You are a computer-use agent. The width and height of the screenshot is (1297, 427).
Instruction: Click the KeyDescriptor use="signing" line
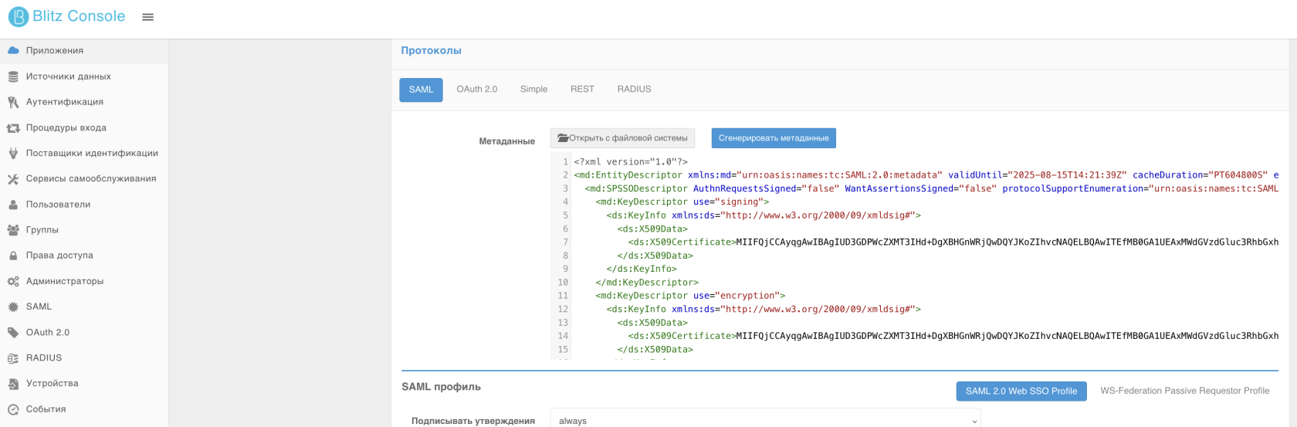tap(682, 202)
